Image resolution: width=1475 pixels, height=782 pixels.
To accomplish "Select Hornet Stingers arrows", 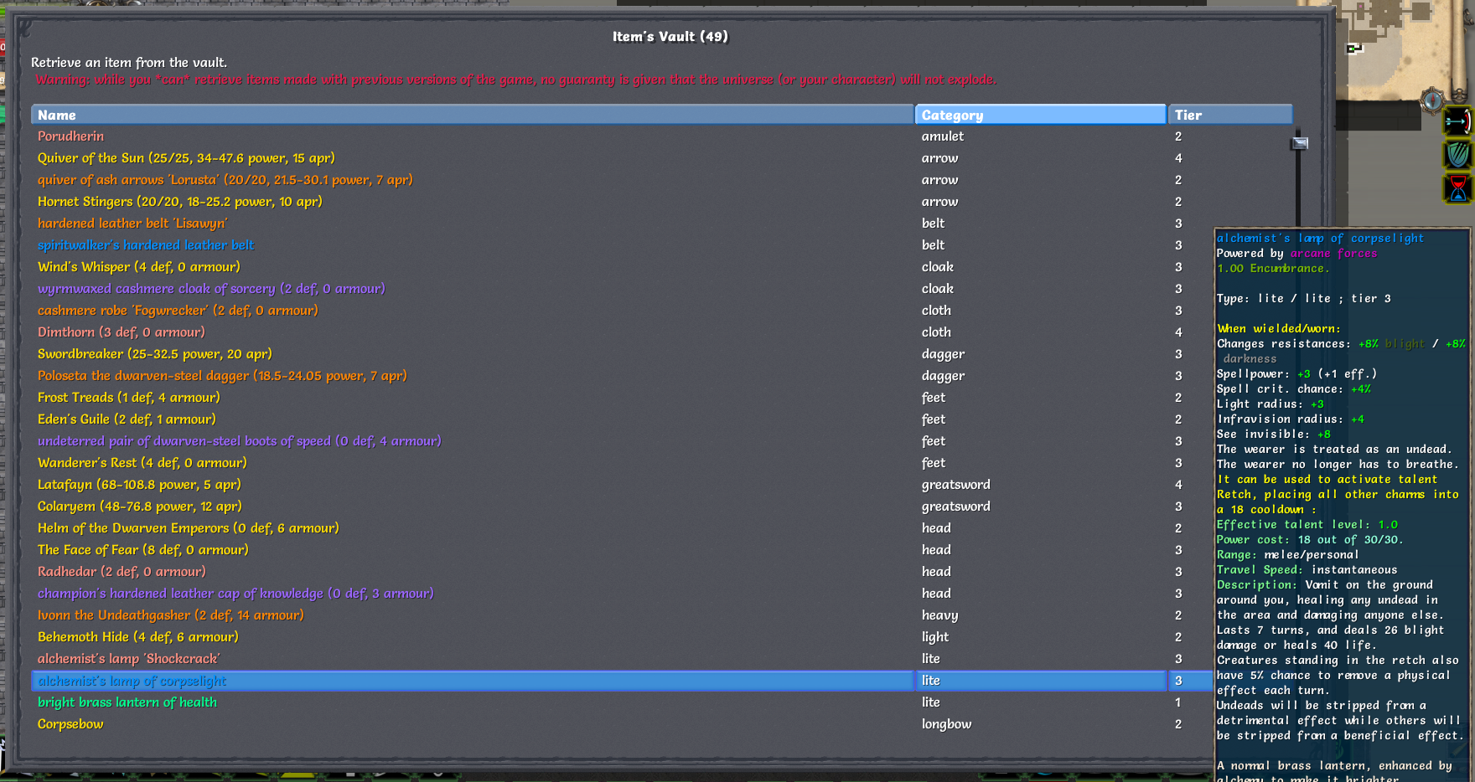I will coord(473,202).
